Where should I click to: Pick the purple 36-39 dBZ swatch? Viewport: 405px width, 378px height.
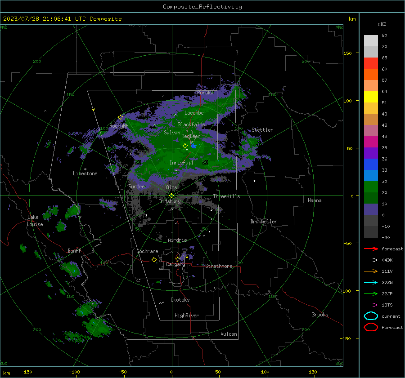click(371, 153)
